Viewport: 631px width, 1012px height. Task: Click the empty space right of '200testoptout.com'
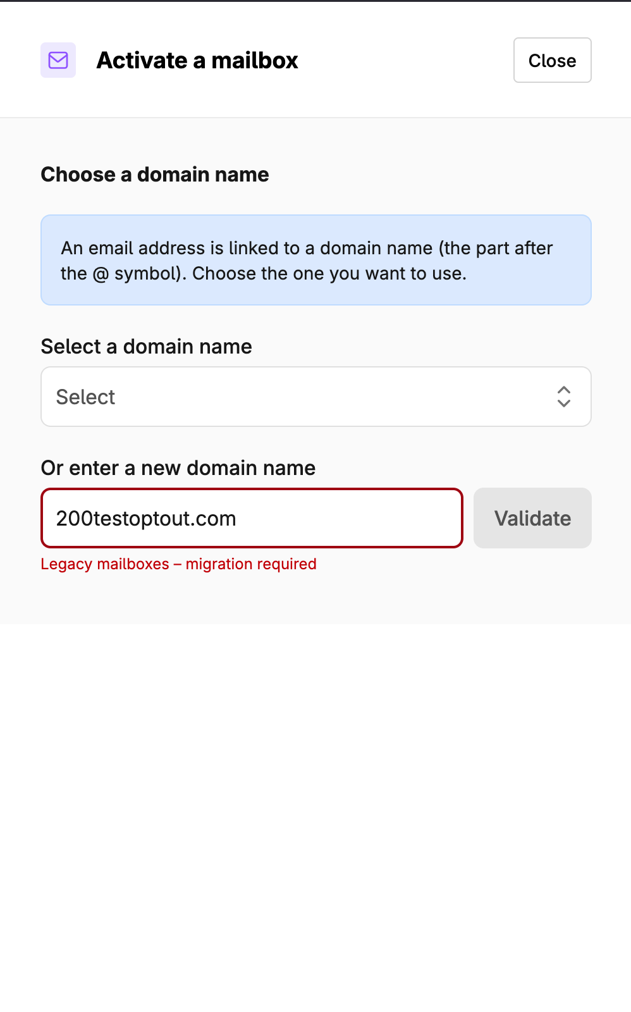pos(348,519)
